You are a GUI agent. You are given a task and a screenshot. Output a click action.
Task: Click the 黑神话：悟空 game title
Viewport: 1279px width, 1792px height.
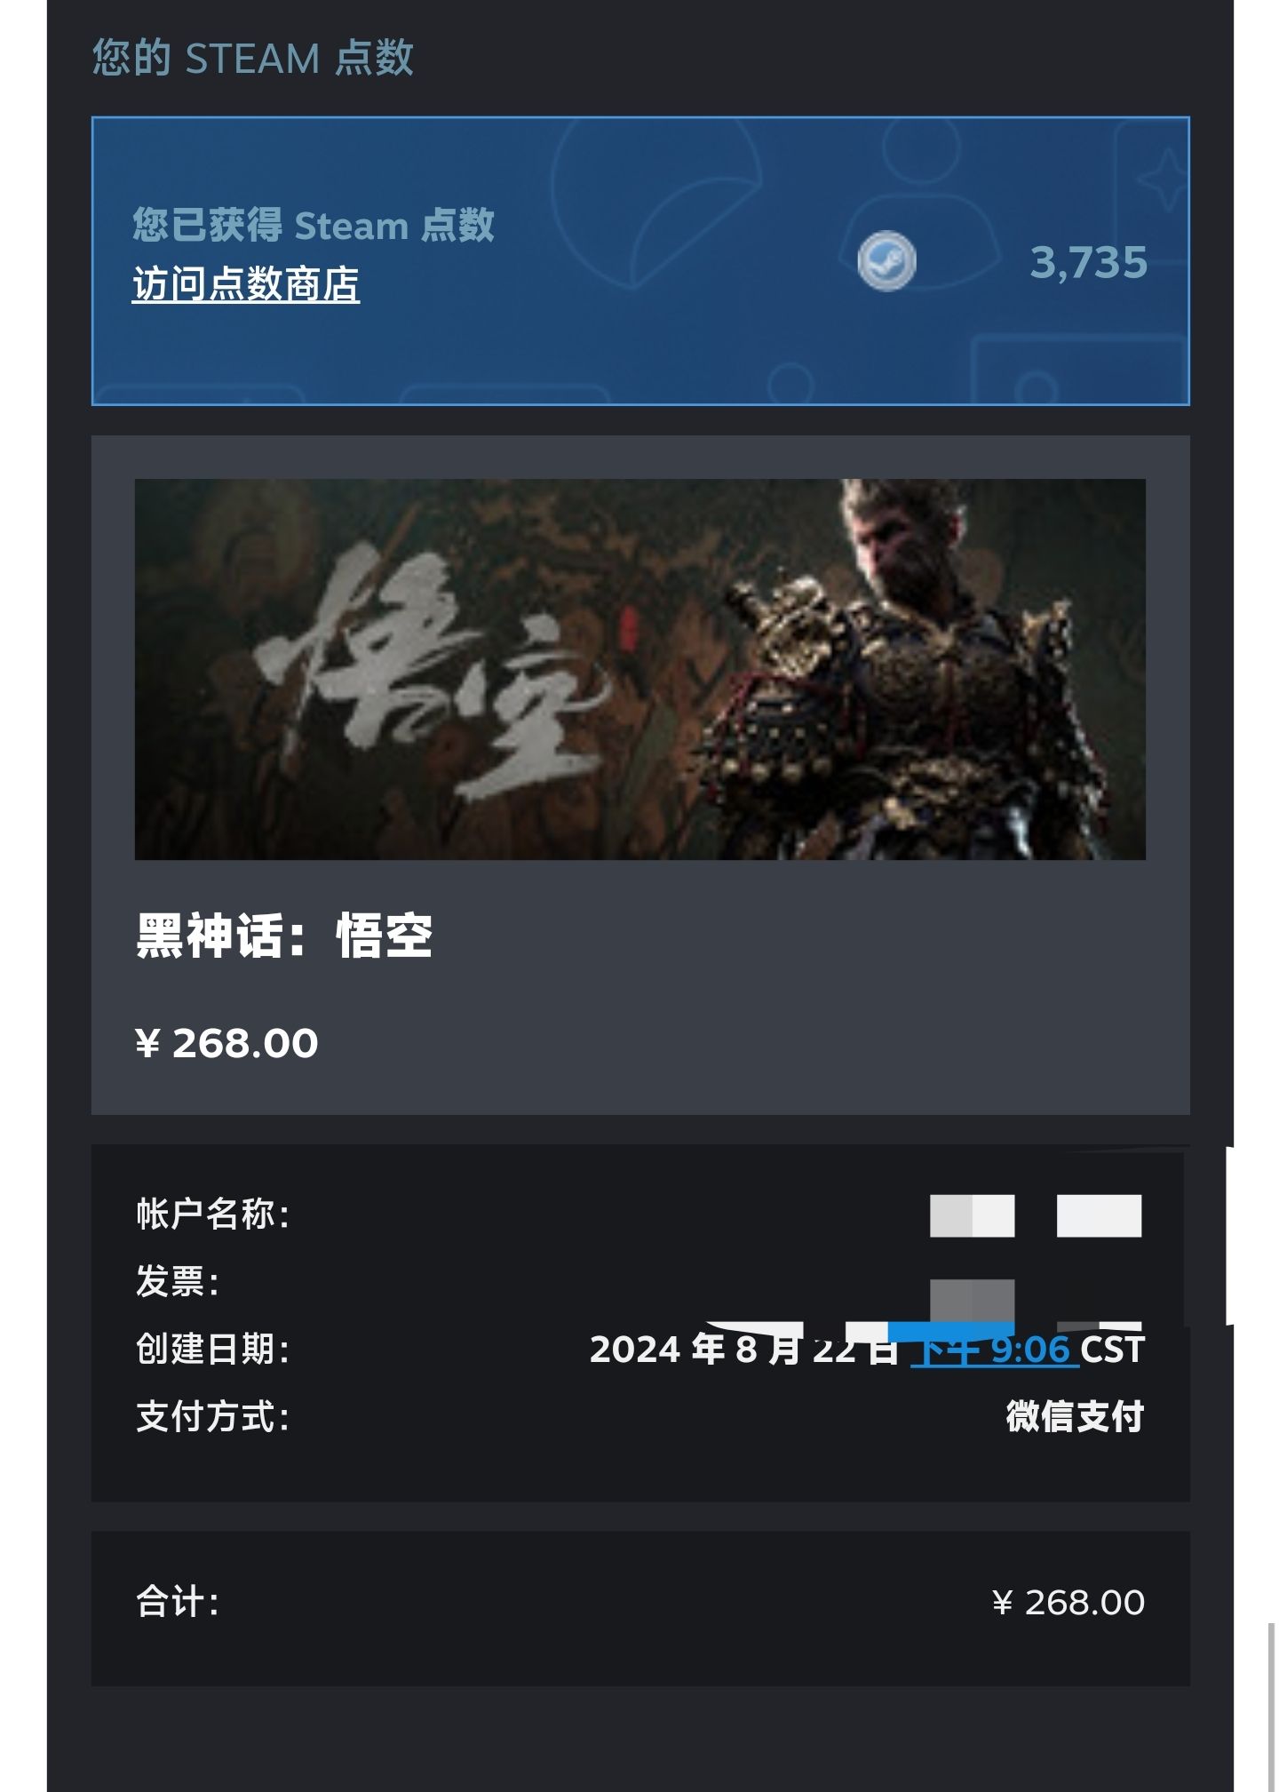(x=283, y=936)
